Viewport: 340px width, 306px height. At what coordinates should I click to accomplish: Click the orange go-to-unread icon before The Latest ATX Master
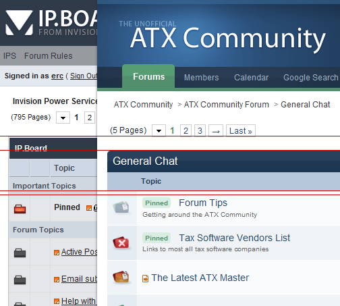(x=146, y=278)
